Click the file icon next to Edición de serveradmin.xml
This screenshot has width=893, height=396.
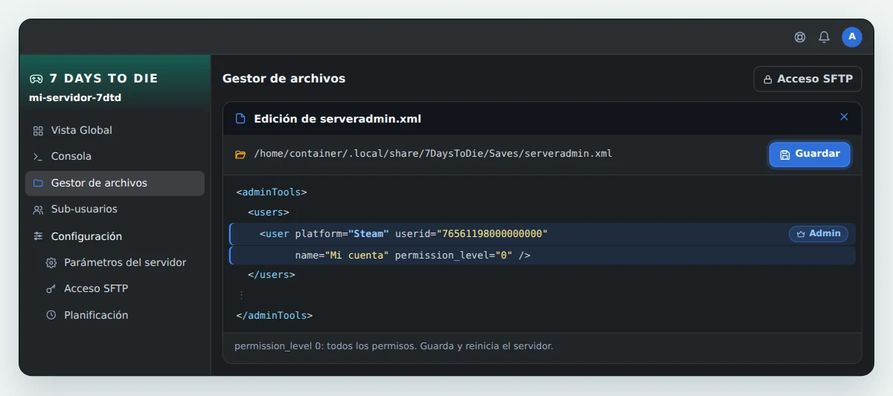pyautogui.click(x=240, y=119)
